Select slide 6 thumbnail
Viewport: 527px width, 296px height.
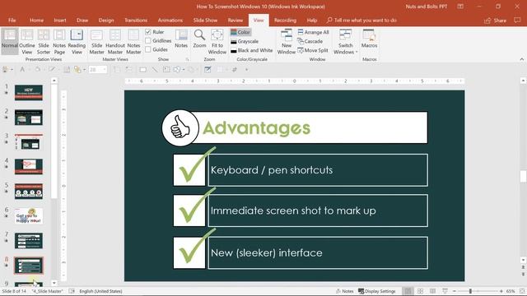(29, 215)
